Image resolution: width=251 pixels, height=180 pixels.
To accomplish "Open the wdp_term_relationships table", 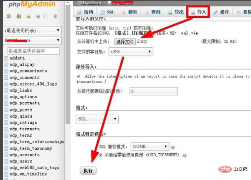I will tap(37, 142).
